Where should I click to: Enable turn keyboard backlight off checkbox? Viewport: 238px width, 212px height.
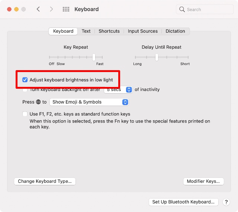(x=25, y=90)
